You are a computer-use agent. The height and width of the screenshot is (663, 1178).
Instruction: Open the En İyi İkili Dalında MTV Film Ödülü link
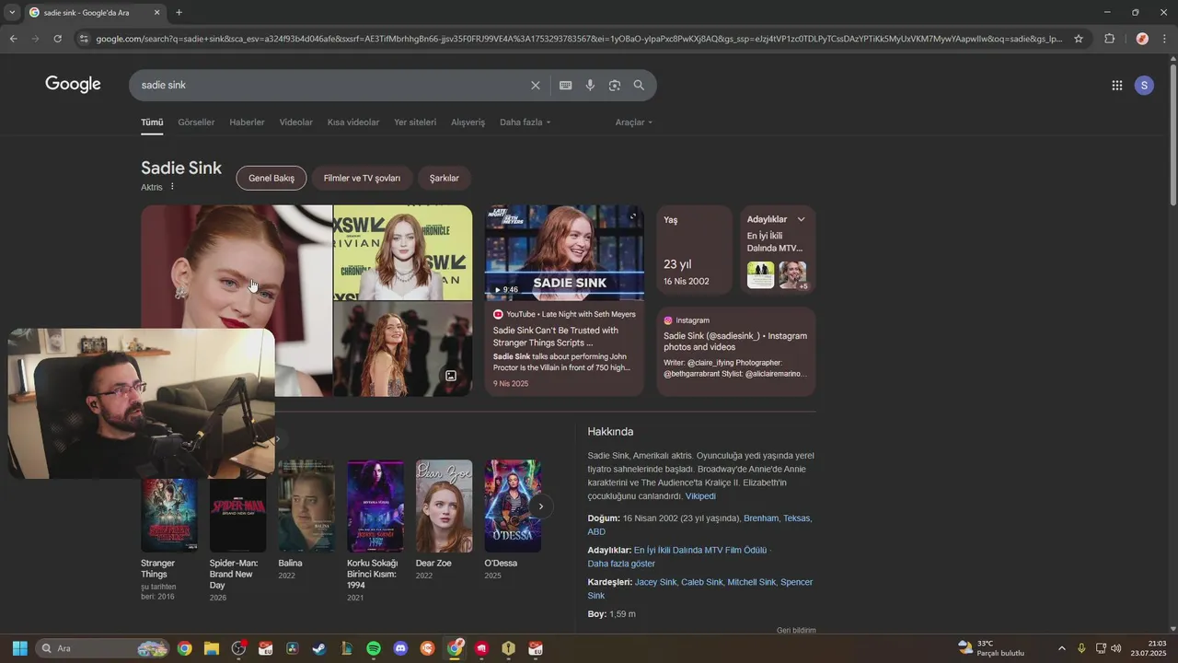pos(700,550)
